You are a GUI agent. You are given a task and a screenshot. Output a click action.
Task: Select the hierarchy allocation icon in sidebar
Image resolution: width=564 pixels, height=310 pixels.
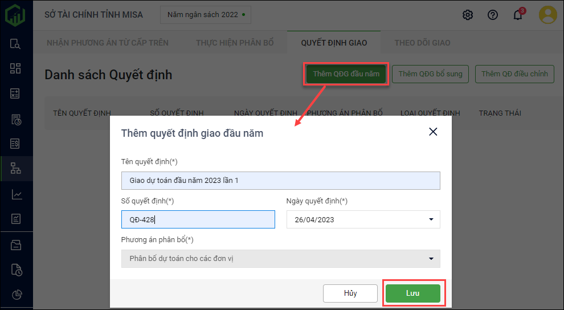16,169
